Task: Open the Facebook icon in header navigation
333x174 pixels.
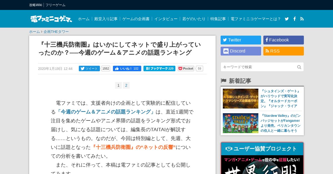Action: coord(294,19)
